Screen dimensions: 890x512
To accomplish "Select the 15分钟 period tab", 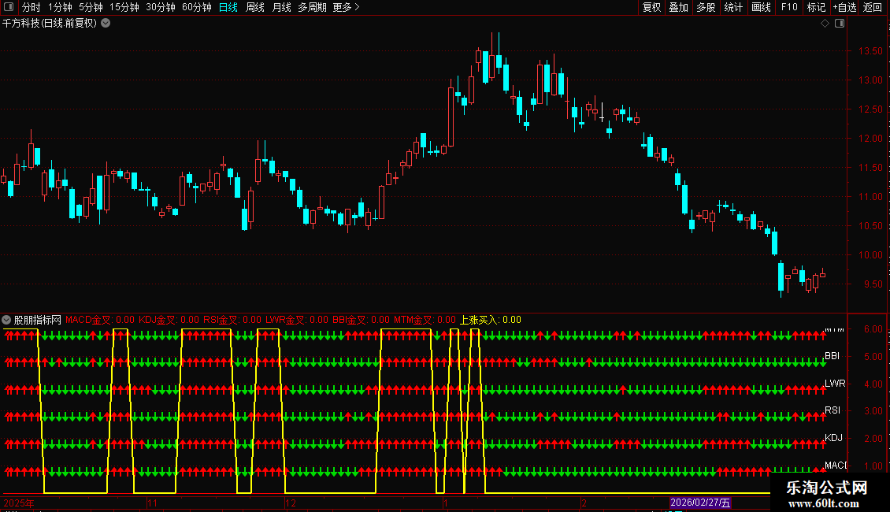I will pos(124,7).
